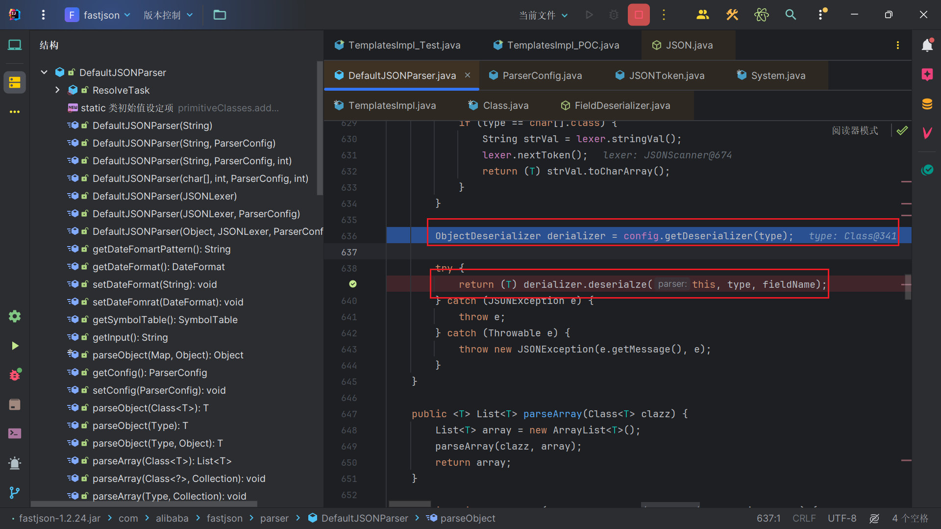Expand the ResolveTask tree node
The image size is (941, 529).
(57, 90)
